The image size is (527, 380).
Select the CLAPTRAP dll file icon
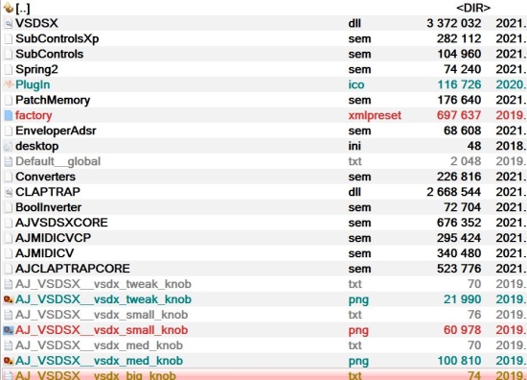[x=9, y=192]
